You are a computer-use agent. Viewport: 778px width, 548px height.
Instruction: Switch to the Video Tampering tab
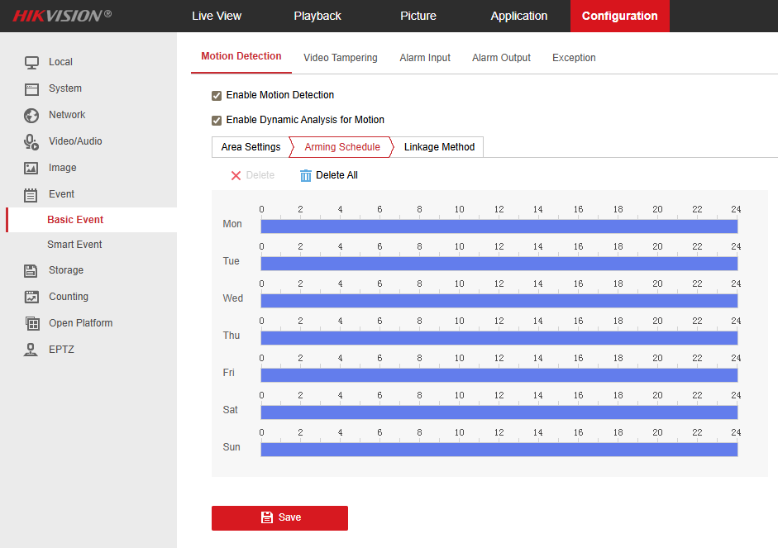pyautogui.click(x=340, y=58)
